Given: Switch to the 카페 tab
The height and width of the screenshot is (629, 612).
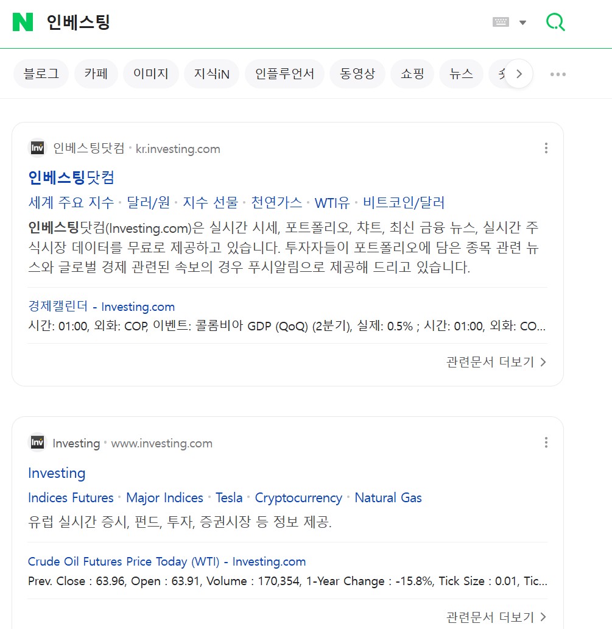Looking at the screenshot, I should tap(96, 74).
